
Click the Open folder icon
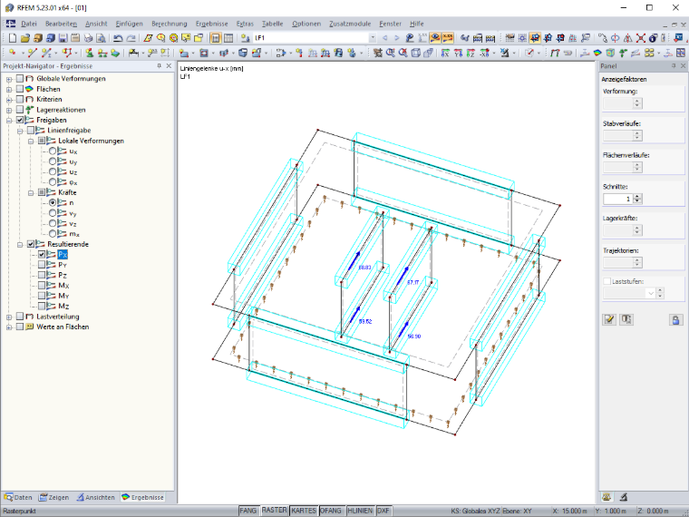pyautogui.click(x=25, y=38)
